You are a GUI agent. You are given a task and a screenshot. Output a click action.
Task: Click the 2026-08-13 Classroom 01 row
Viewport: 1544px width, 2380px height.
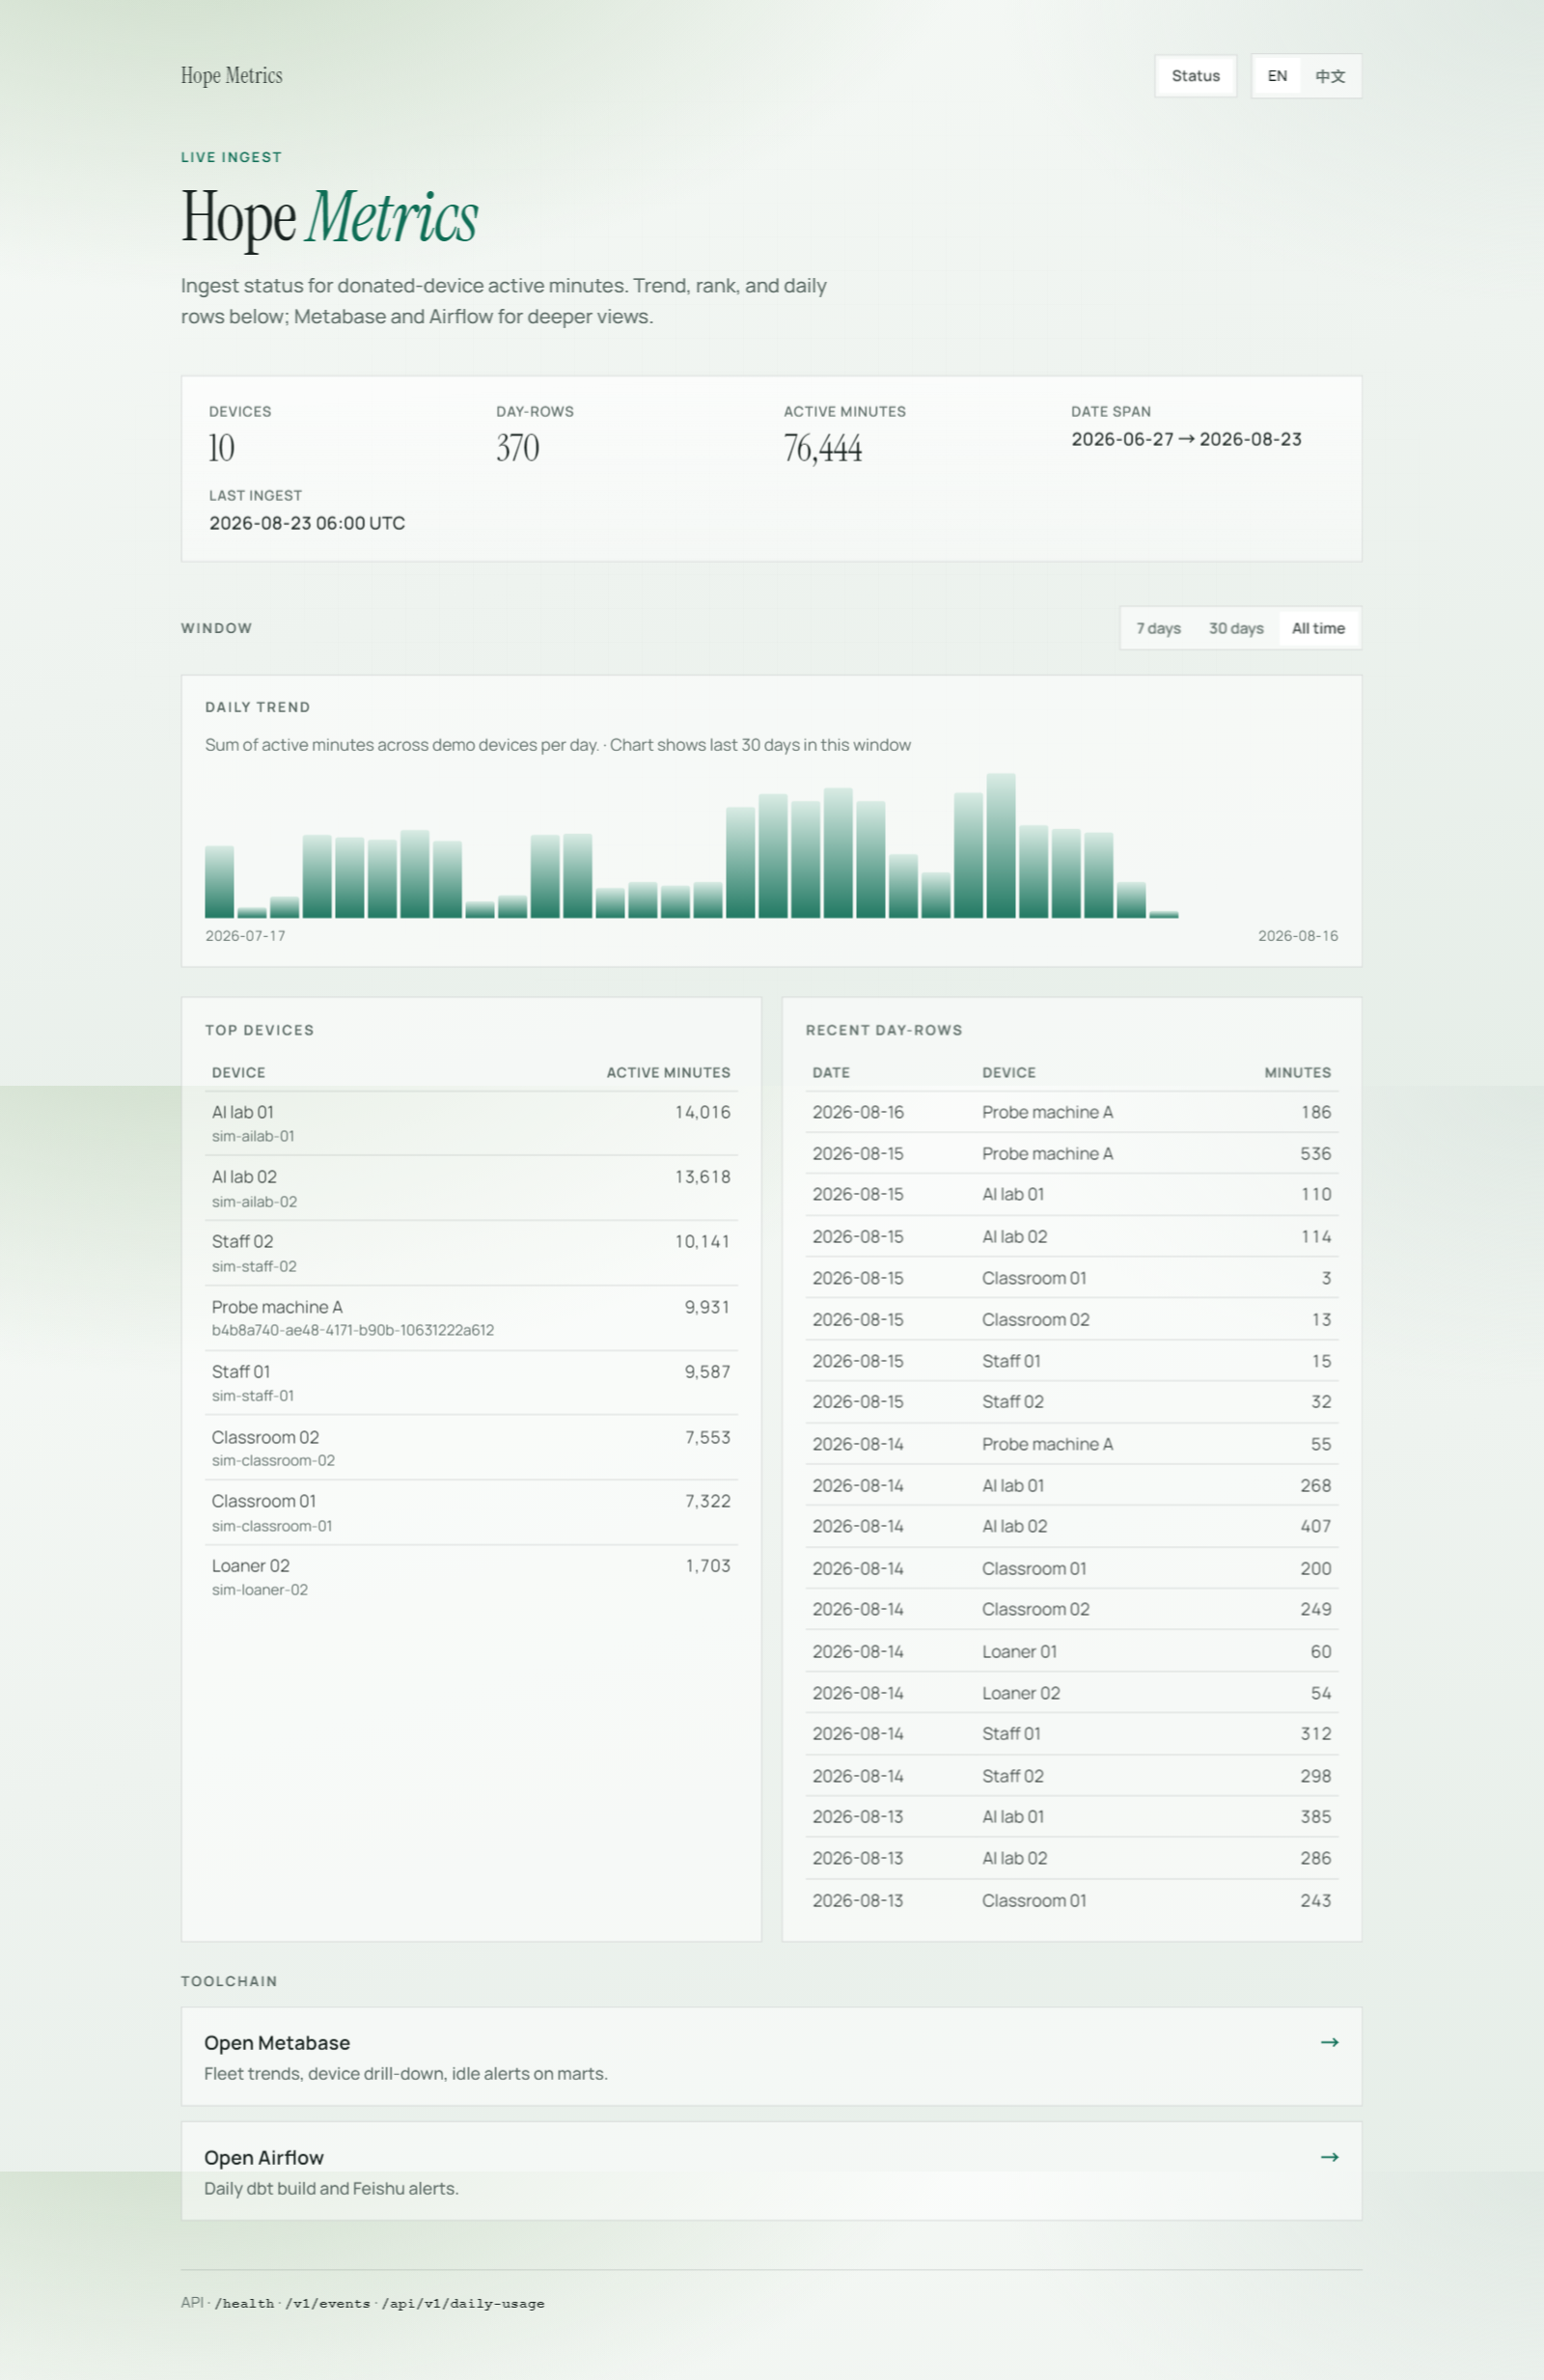[x=1071, y=1900]
